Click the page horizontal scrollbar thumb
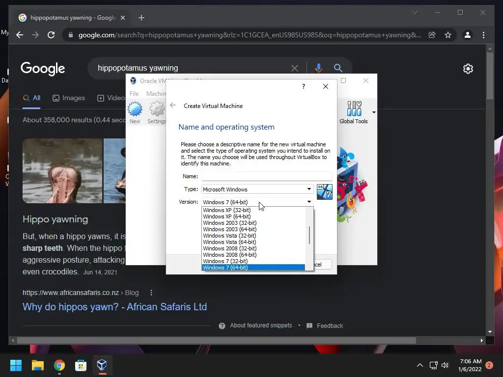This screenshot has width=503, height=377. (217, 341)
